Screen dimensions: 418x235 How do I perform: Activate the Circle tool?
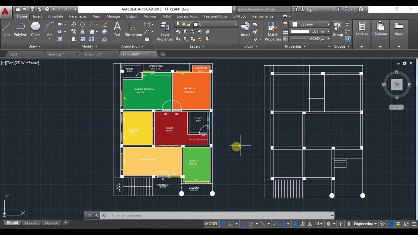click(35, 26)
